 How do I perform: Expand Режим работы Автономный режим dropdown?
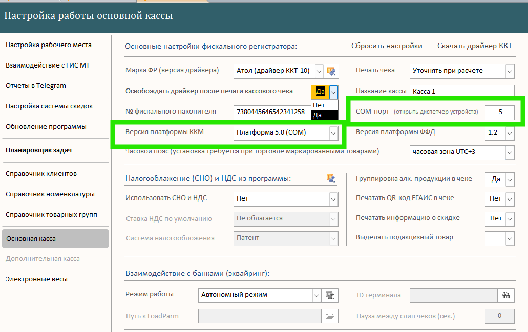[x=316, y=295]
